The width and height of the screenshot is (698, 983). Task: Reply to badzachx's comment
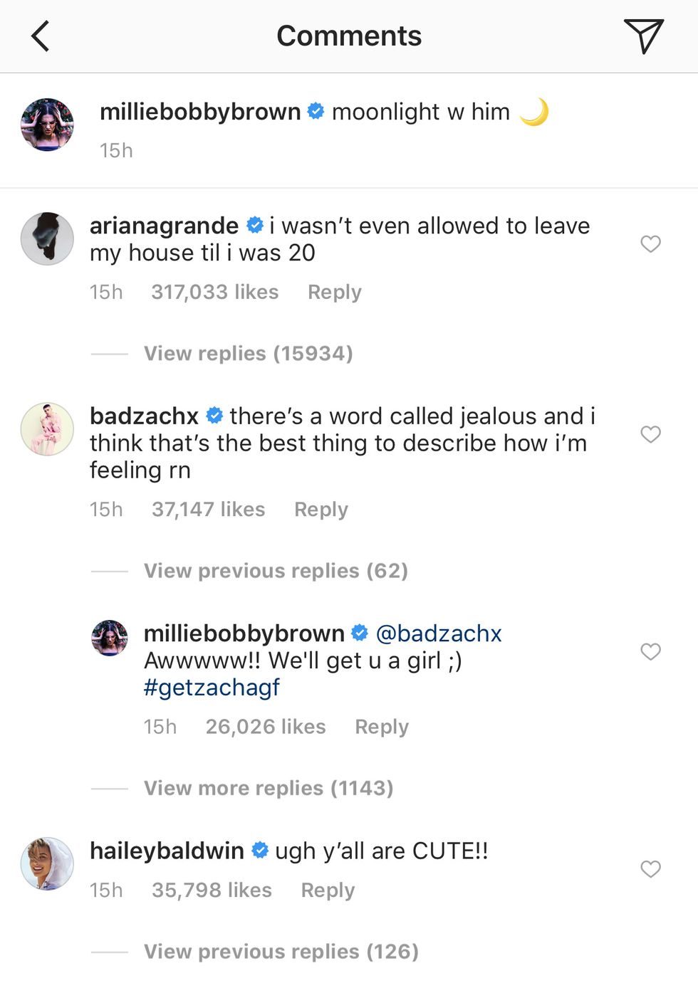[321, 510]
